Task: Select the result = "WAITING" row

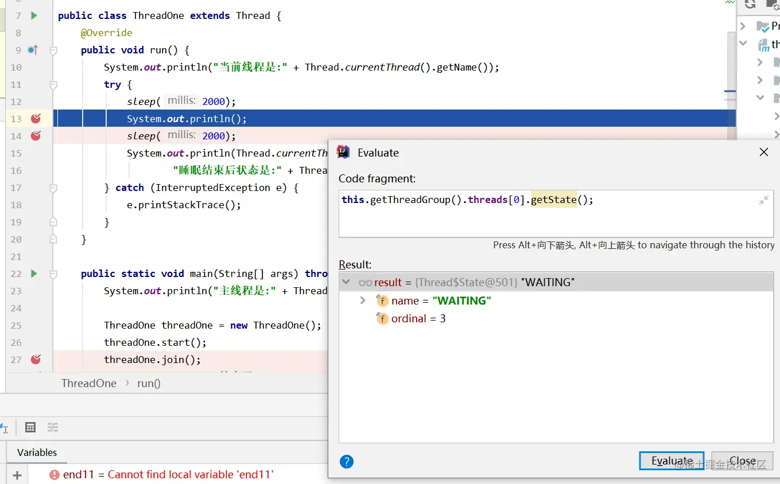Action: [556, 282]
